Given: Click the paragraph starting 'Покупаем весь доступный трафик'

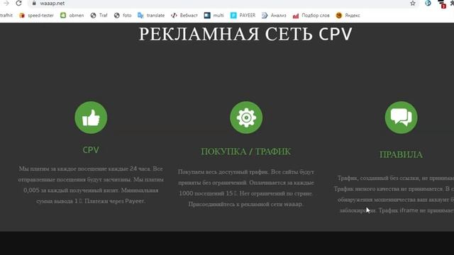Looking at the screenshot, I should (x=246, y=188).
